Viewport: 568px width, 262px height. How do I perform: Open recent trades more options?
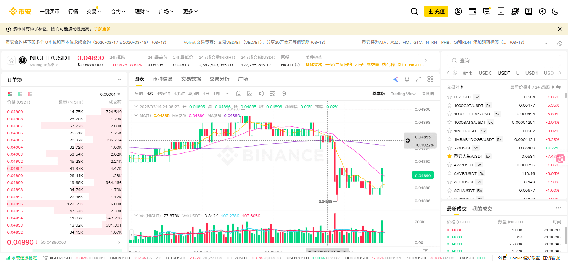coord(558,208)
